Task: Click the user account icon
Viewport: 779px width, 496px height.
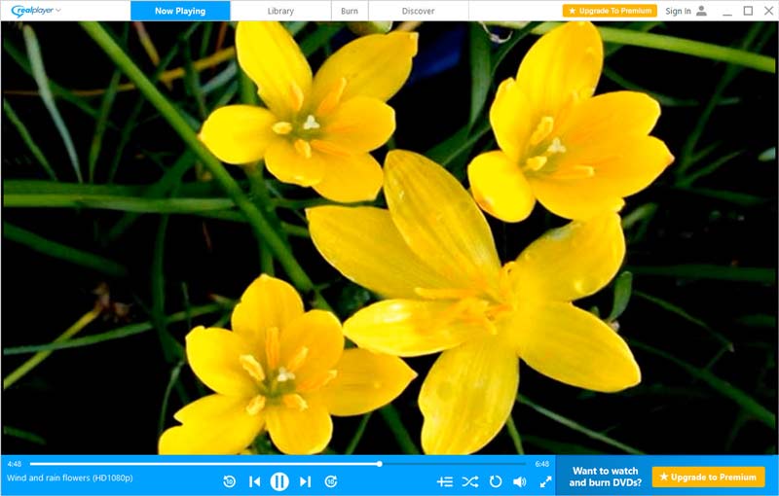Action: point(701,11)
